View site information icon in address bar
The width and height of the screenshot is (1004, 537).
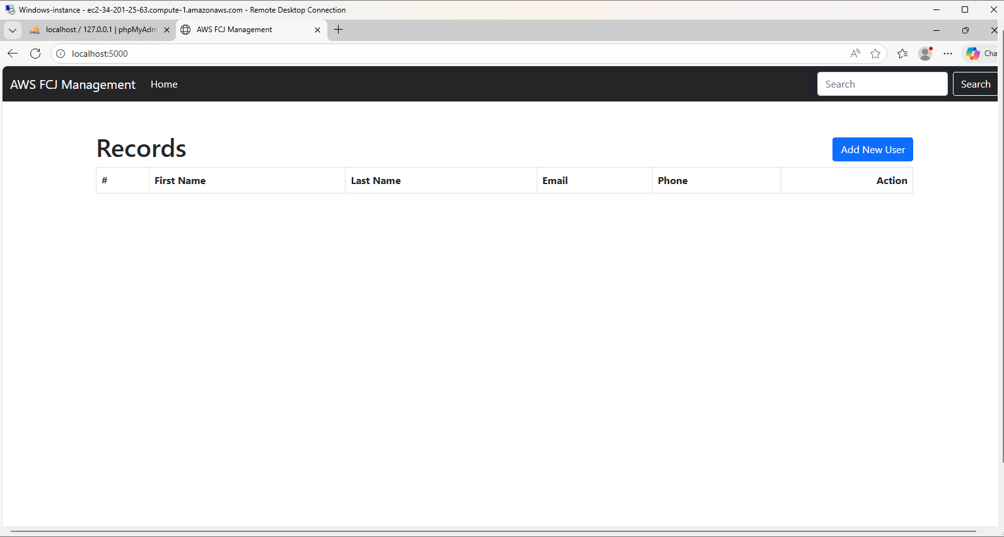61,54
